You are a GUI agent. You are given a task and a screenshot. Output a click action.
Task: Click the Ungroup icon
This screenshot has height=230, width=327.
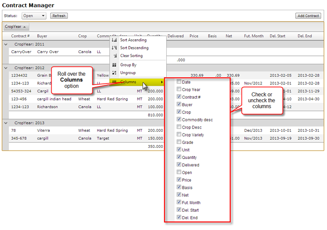115,73
